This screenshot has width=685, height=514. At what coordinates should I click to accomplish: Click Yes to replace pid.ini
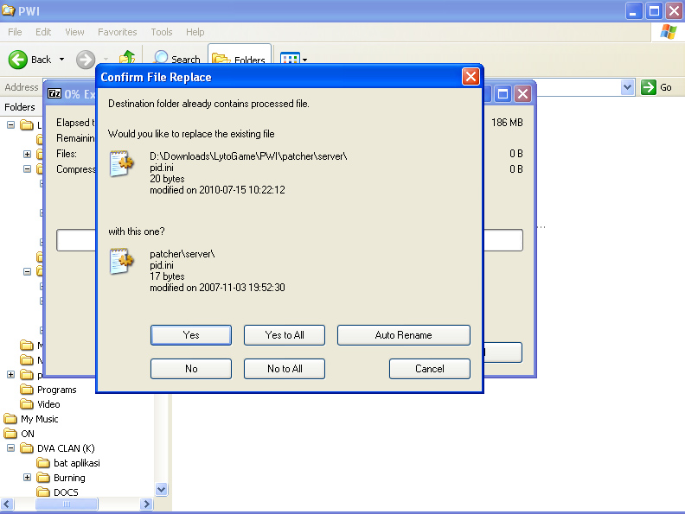(x=191, y=335)
